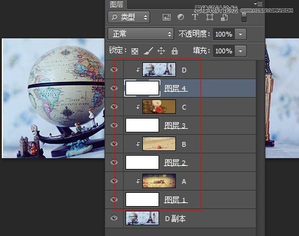The height and width of the screenshot is (236, 299).
Task: Click clipping mask arrow on layer B
Action: click(x=138, y=144)
